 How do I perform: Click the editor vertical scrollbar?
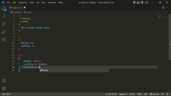tap(170, 37)
